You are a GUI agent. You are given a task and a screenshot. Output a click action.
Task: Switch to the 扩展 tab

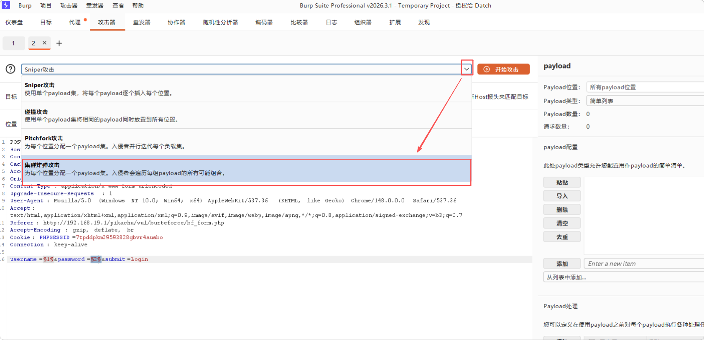point(395,22)
